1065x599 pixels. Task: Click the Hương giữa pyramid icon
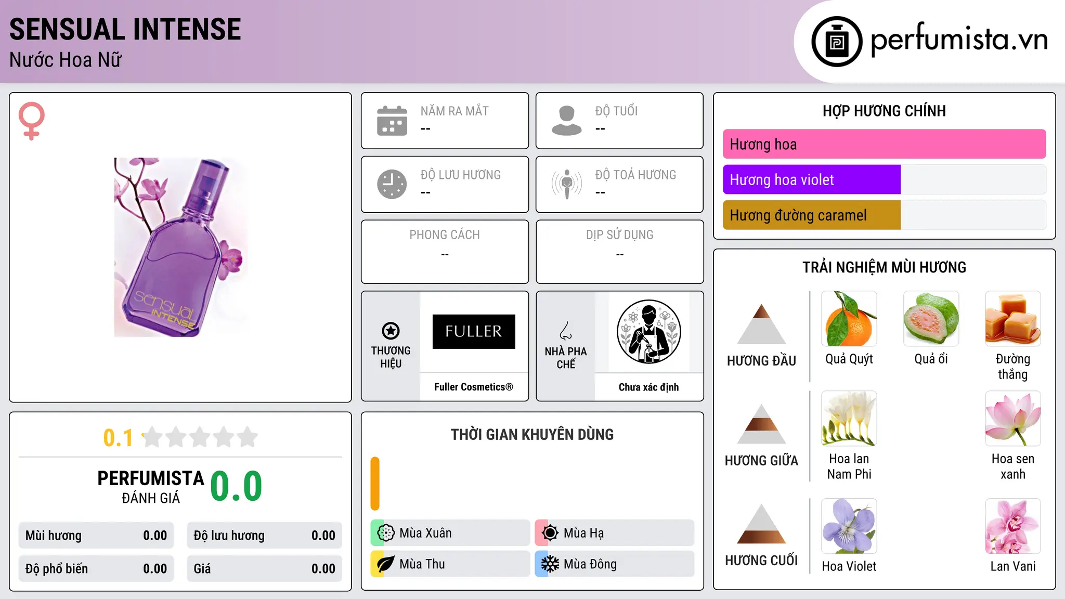click(761, 424)
